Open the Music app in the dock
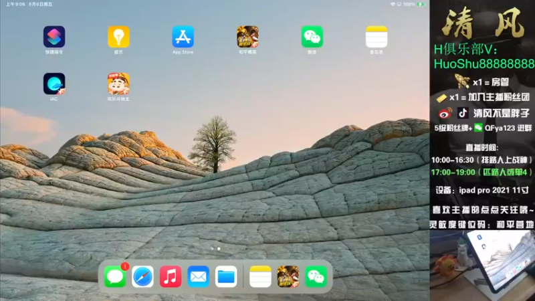This screenshot has height=301, width=535. 171,276
